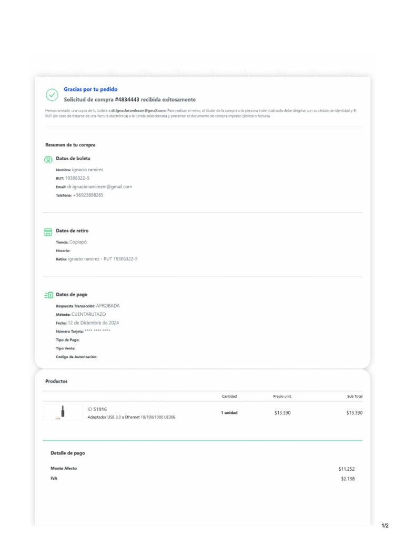This screenshot has width=404, height=538.
Task: Click the Adaptador USB 3.0 a Ethernet product name
Action: 131,417
